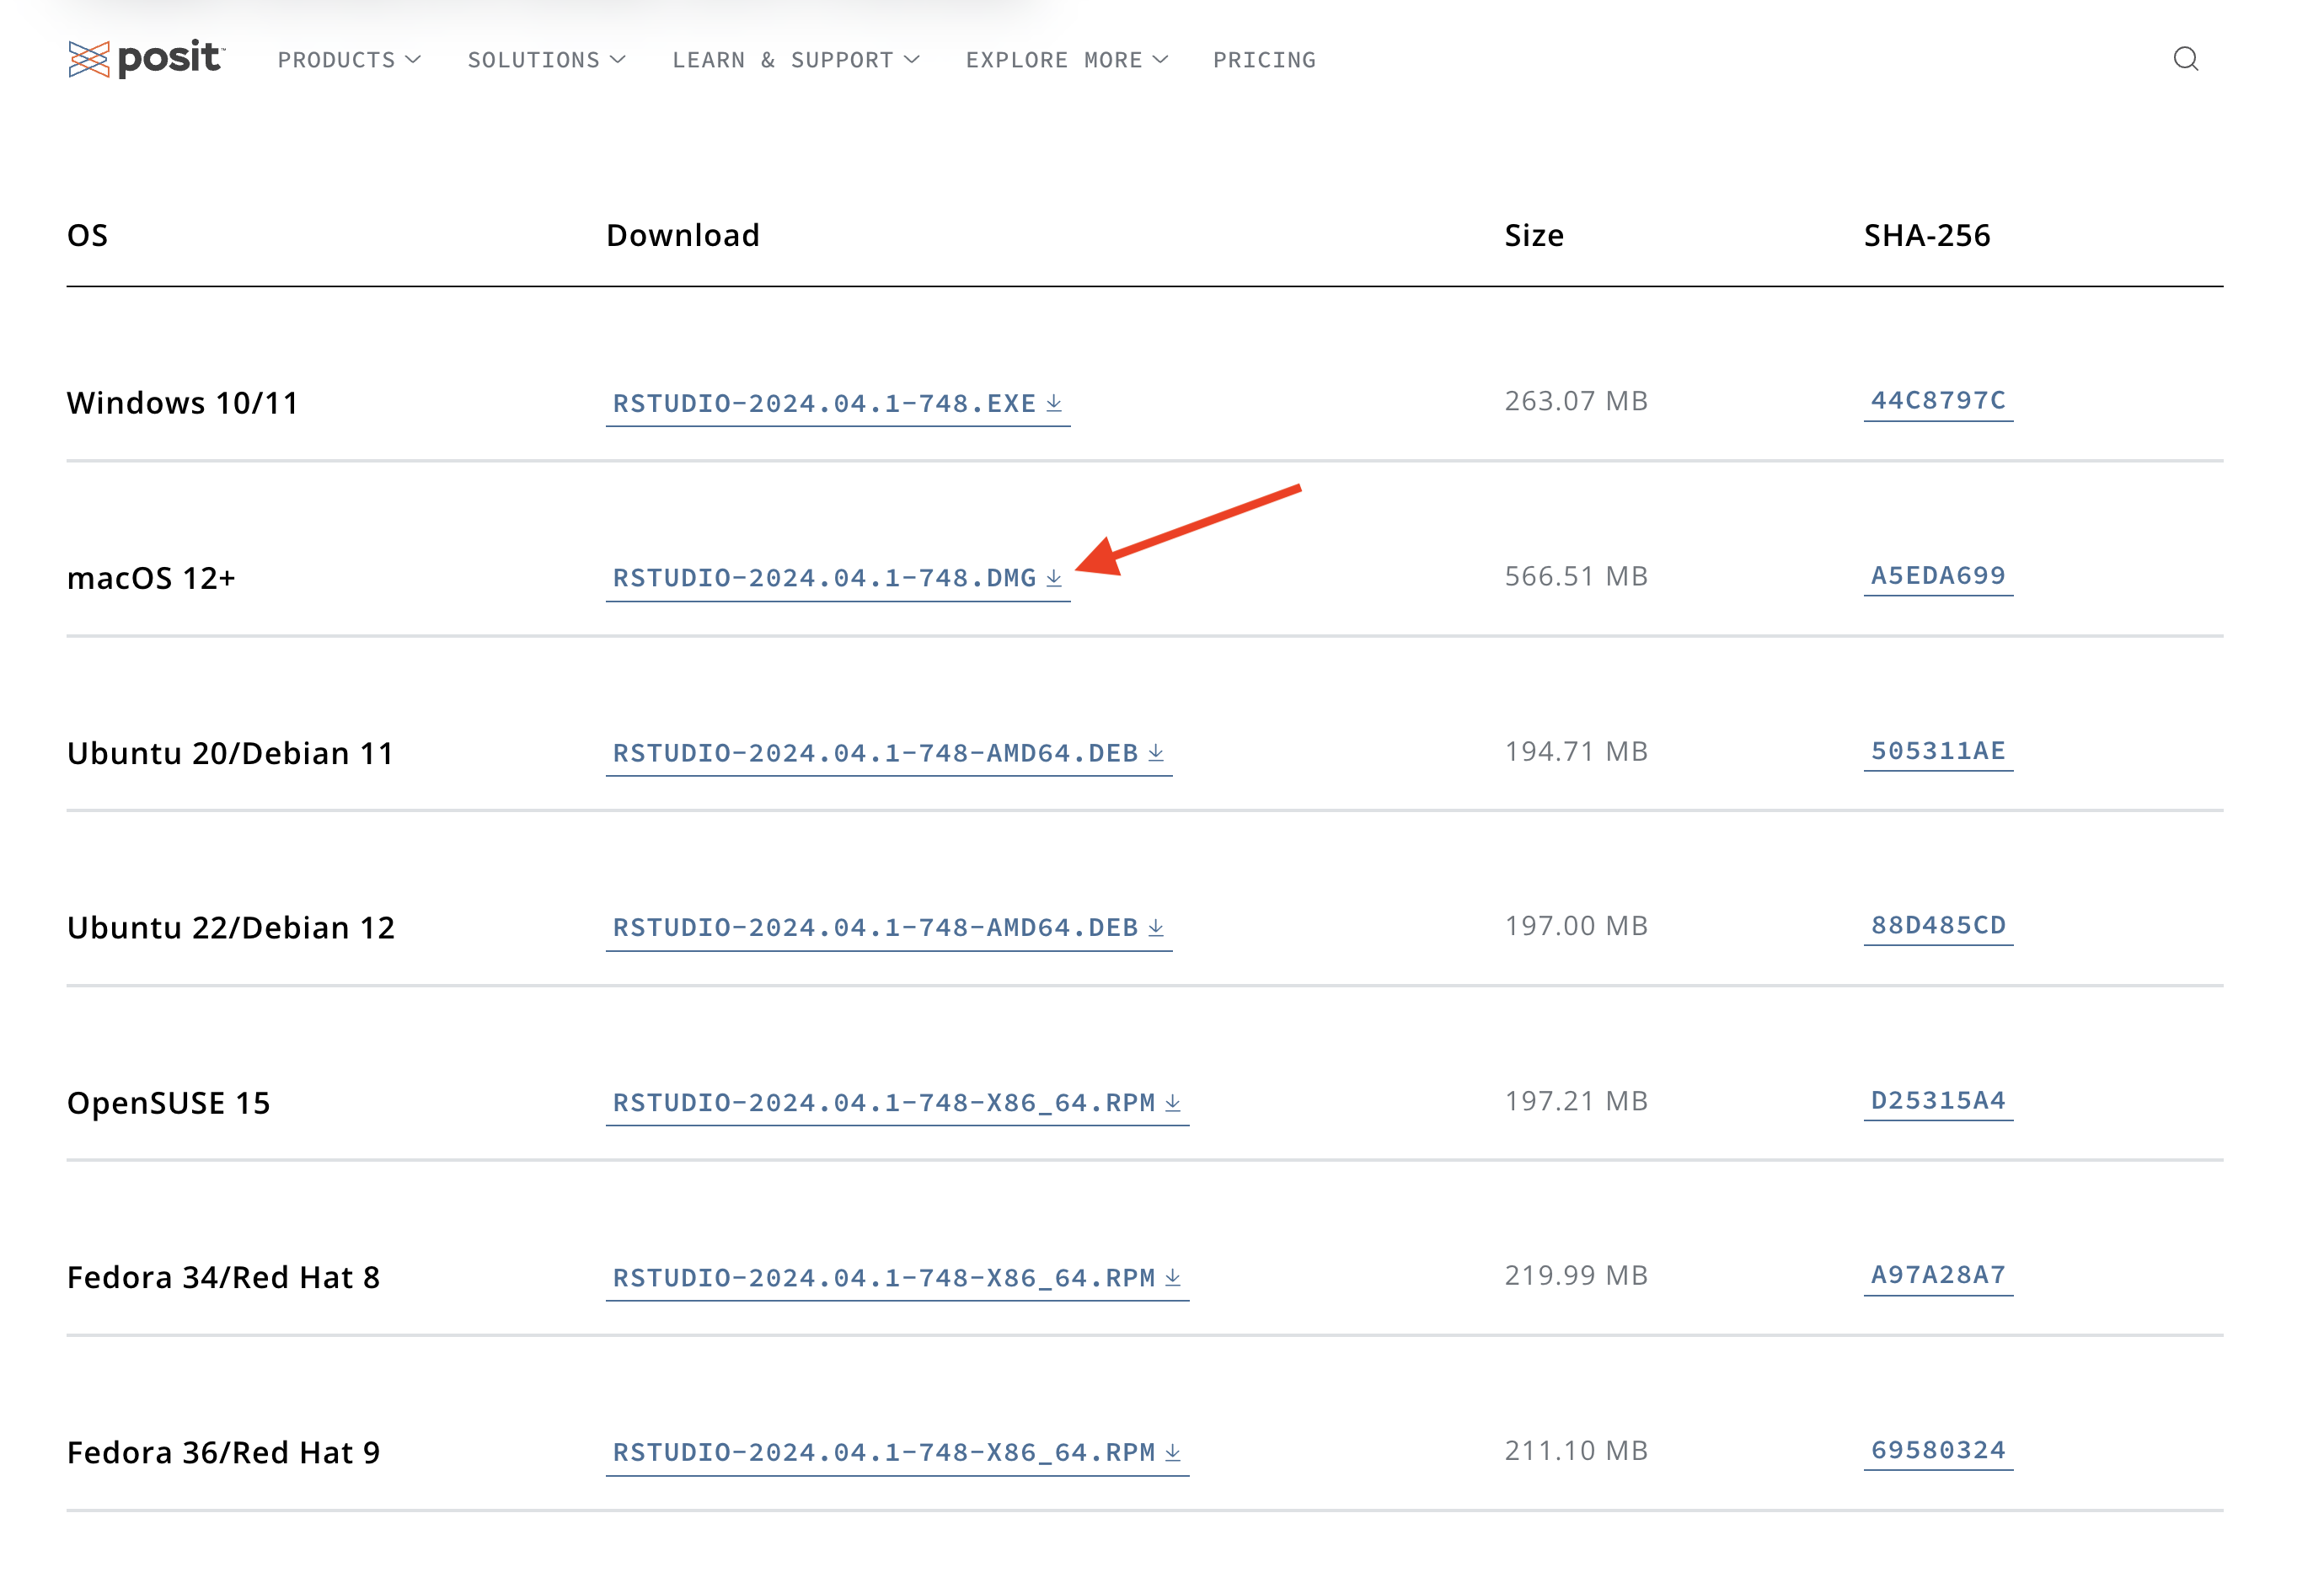Viewport: 2324px width, 1572px height.
Task: Click the 197.00 MB size value
Action: [x=1576, y=926]
